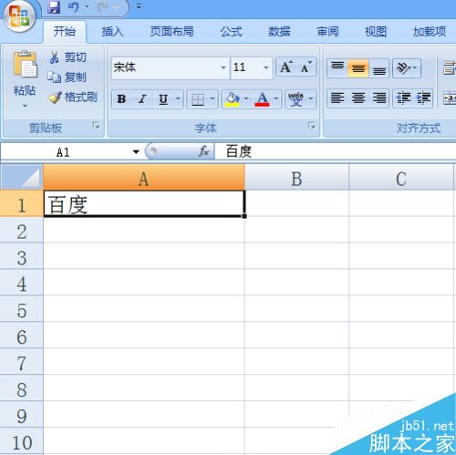Select row 1 header
Image resolution: width=456 pixels, height=455 pixels.
point(21,203)
